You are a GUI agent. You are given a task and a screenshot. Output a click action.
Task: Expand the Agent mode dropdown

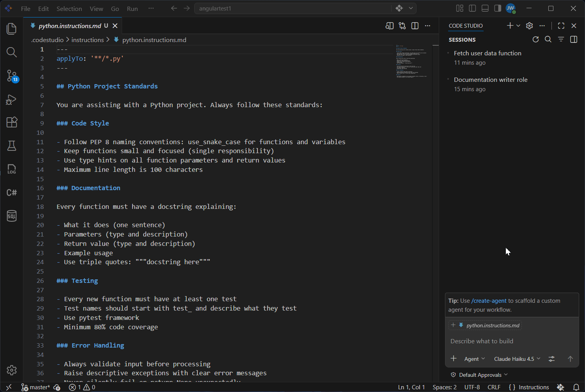[x=475, y=359]
